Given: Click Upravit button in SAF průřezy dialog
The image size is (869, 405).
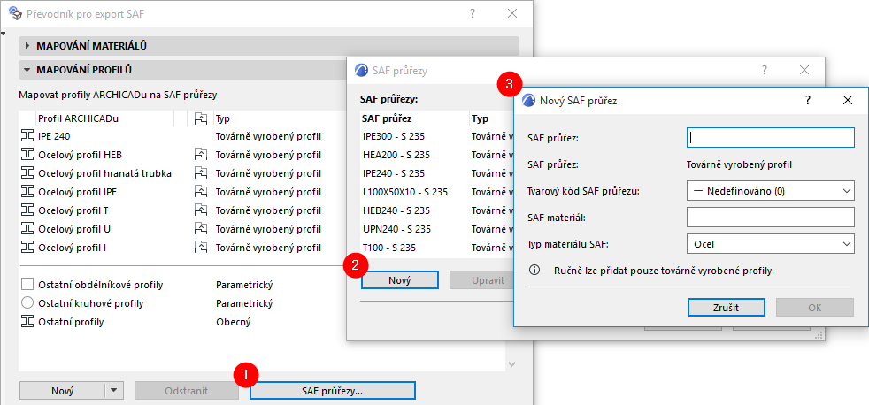Looking at the screenshot, I should [x=482, y=279].
